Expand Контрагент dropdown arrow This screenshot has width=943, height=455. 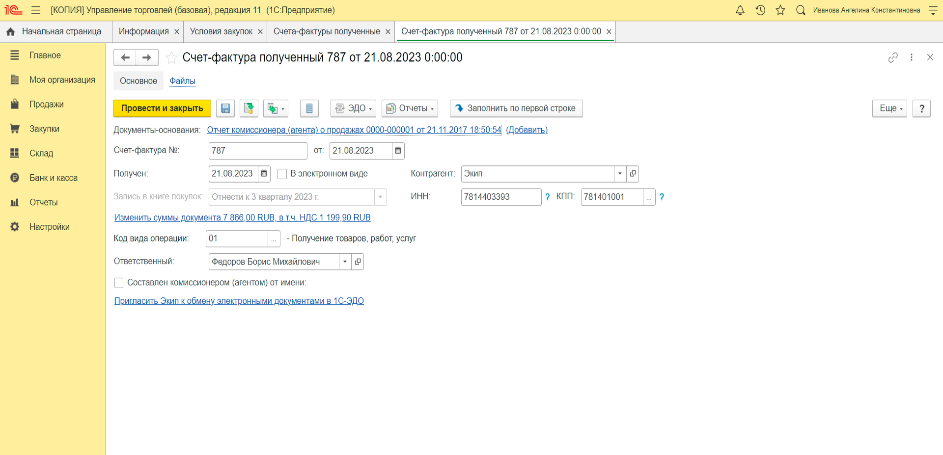click(x=620, y=174)
